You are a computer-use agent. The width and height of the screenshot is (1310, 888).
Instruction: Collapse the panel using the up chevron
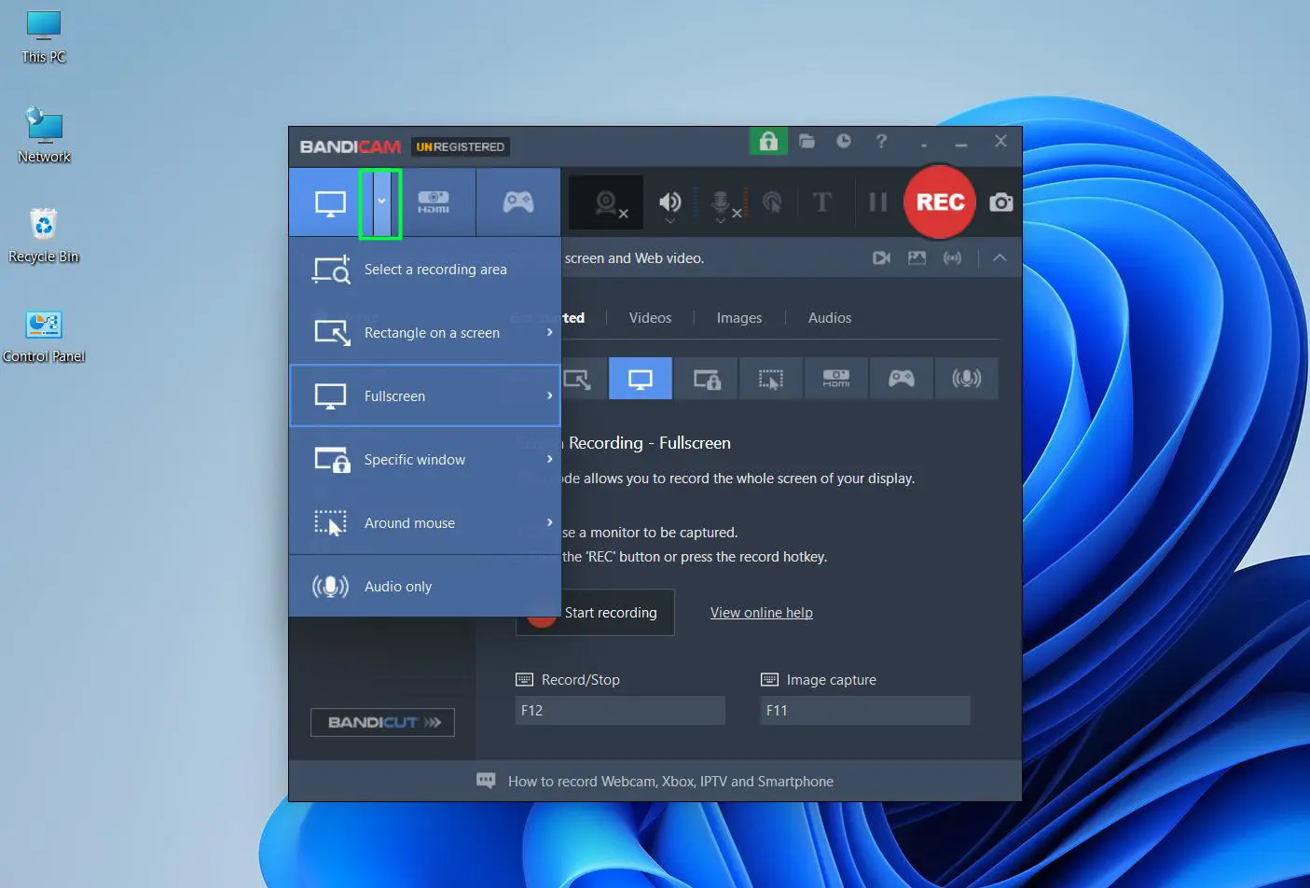[999, 257]
